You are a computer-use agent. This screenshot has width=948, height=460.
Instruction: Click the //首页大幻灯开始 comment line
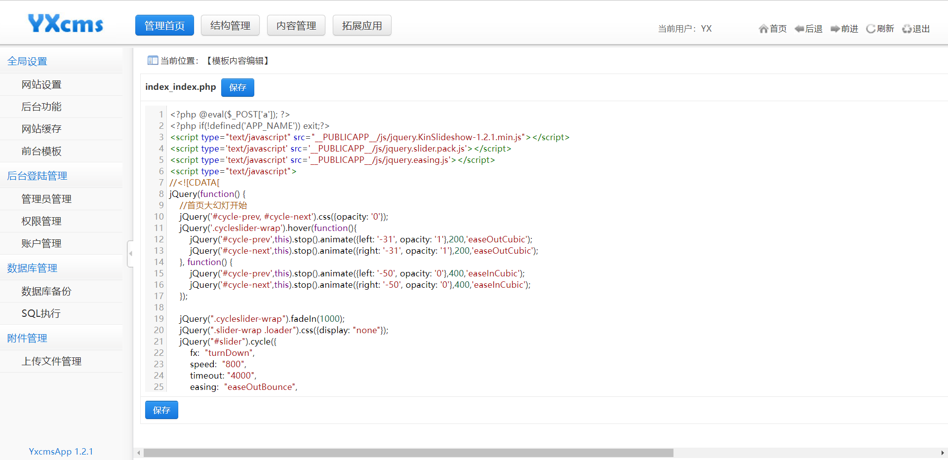[213, 205]
